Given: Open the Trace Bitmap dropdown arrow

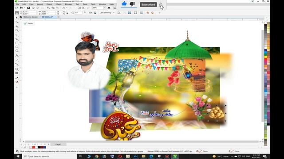Looking at the screenshot, I should [x=114, y=13].
